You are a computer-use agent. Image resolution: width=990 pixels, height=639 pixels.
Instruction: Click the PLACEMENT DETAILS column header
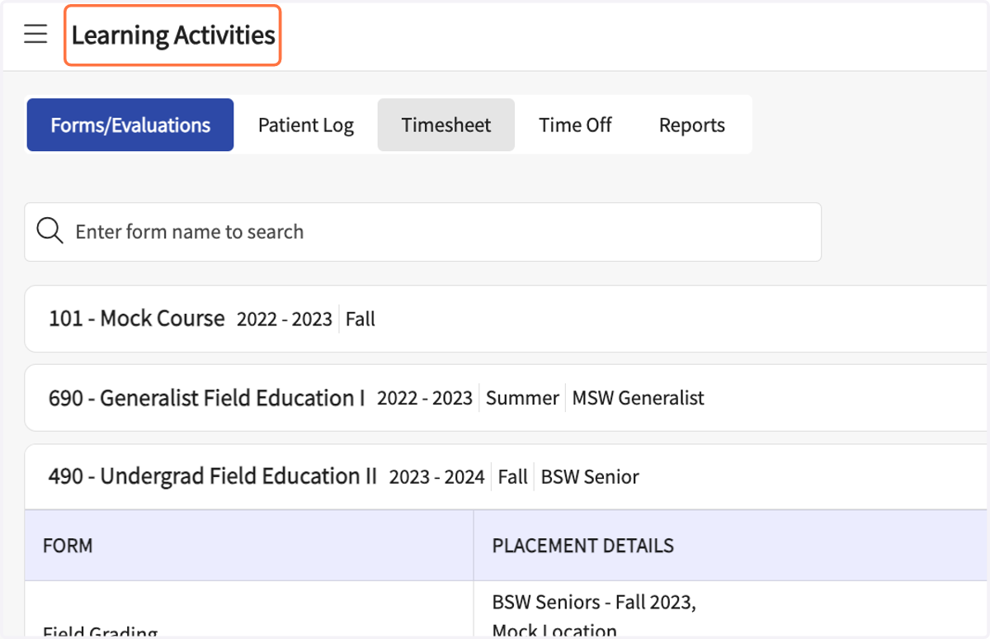[732, 546]
